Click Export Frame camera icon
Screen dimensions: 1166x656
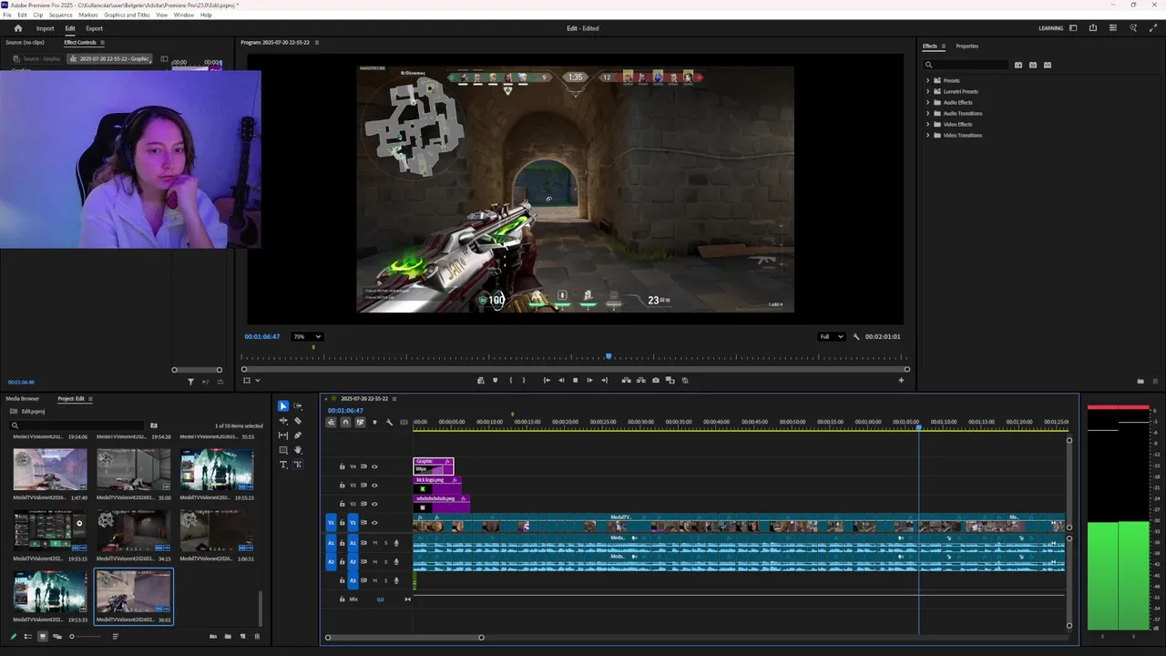pos(655,380)
